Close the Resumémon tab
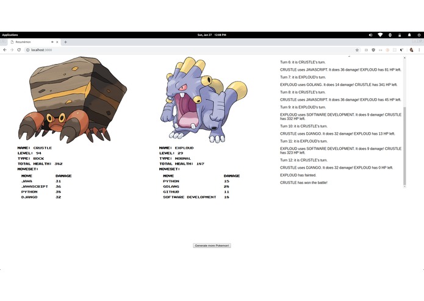The height and width of the screenshot is (301, 424). pyautogui.click(x=57, y=42)
